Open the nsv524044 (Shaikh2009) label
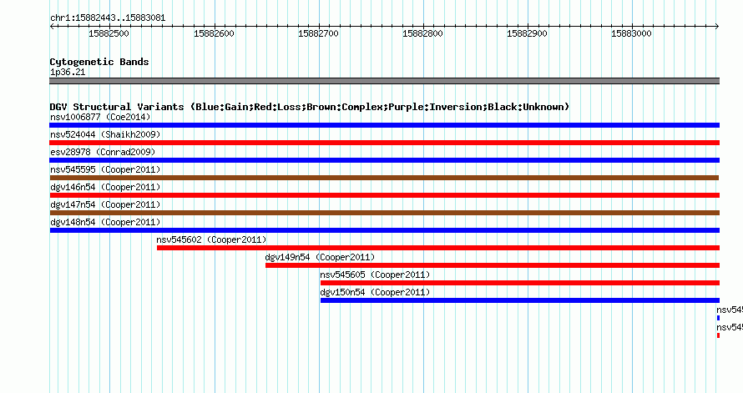This screenshot has width=743, height=393. click(x=105, y=134)
